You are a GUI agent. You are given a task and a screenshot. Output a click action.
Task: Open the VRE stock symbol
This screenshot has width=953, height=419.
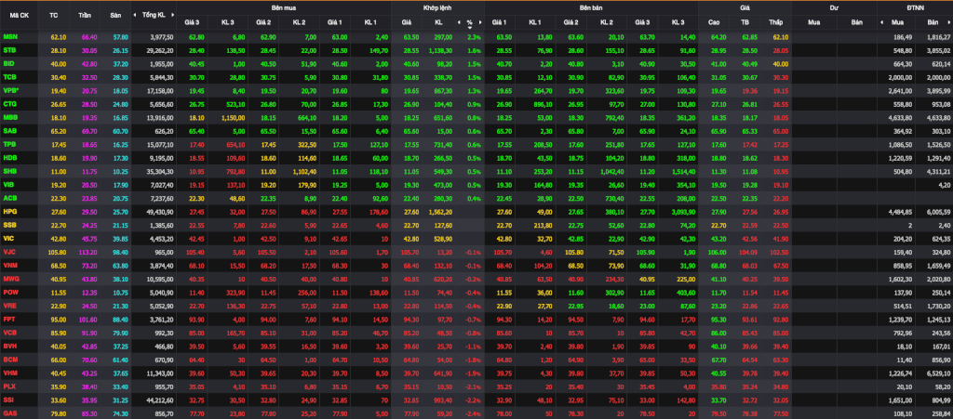pyautogui.click(x=9, y=305)
